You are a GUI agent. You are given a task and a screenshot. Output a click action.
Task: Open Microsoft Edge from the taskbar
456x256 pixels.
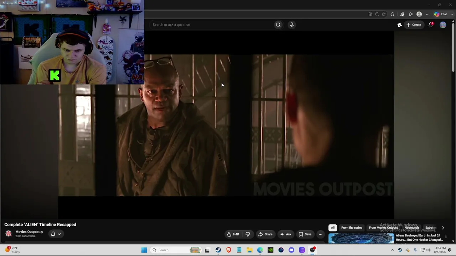tap(260, 250)
